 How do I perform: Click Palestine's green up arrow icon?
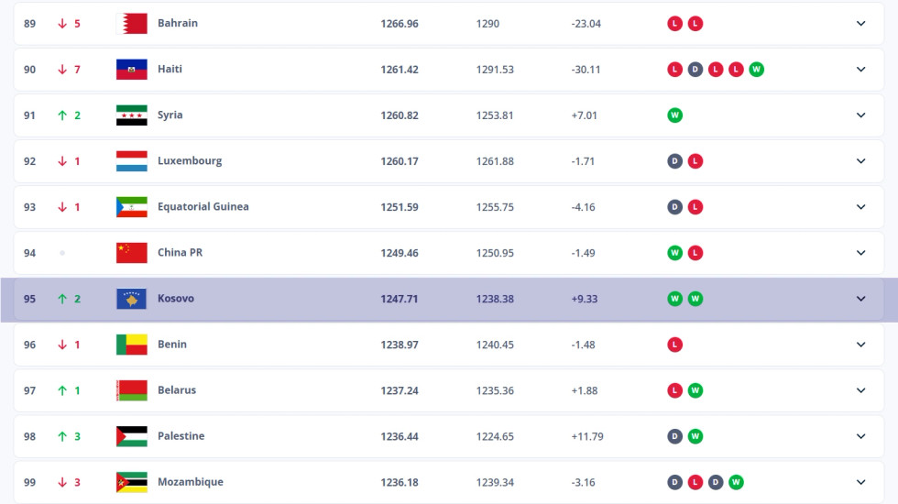pos(62,436)
